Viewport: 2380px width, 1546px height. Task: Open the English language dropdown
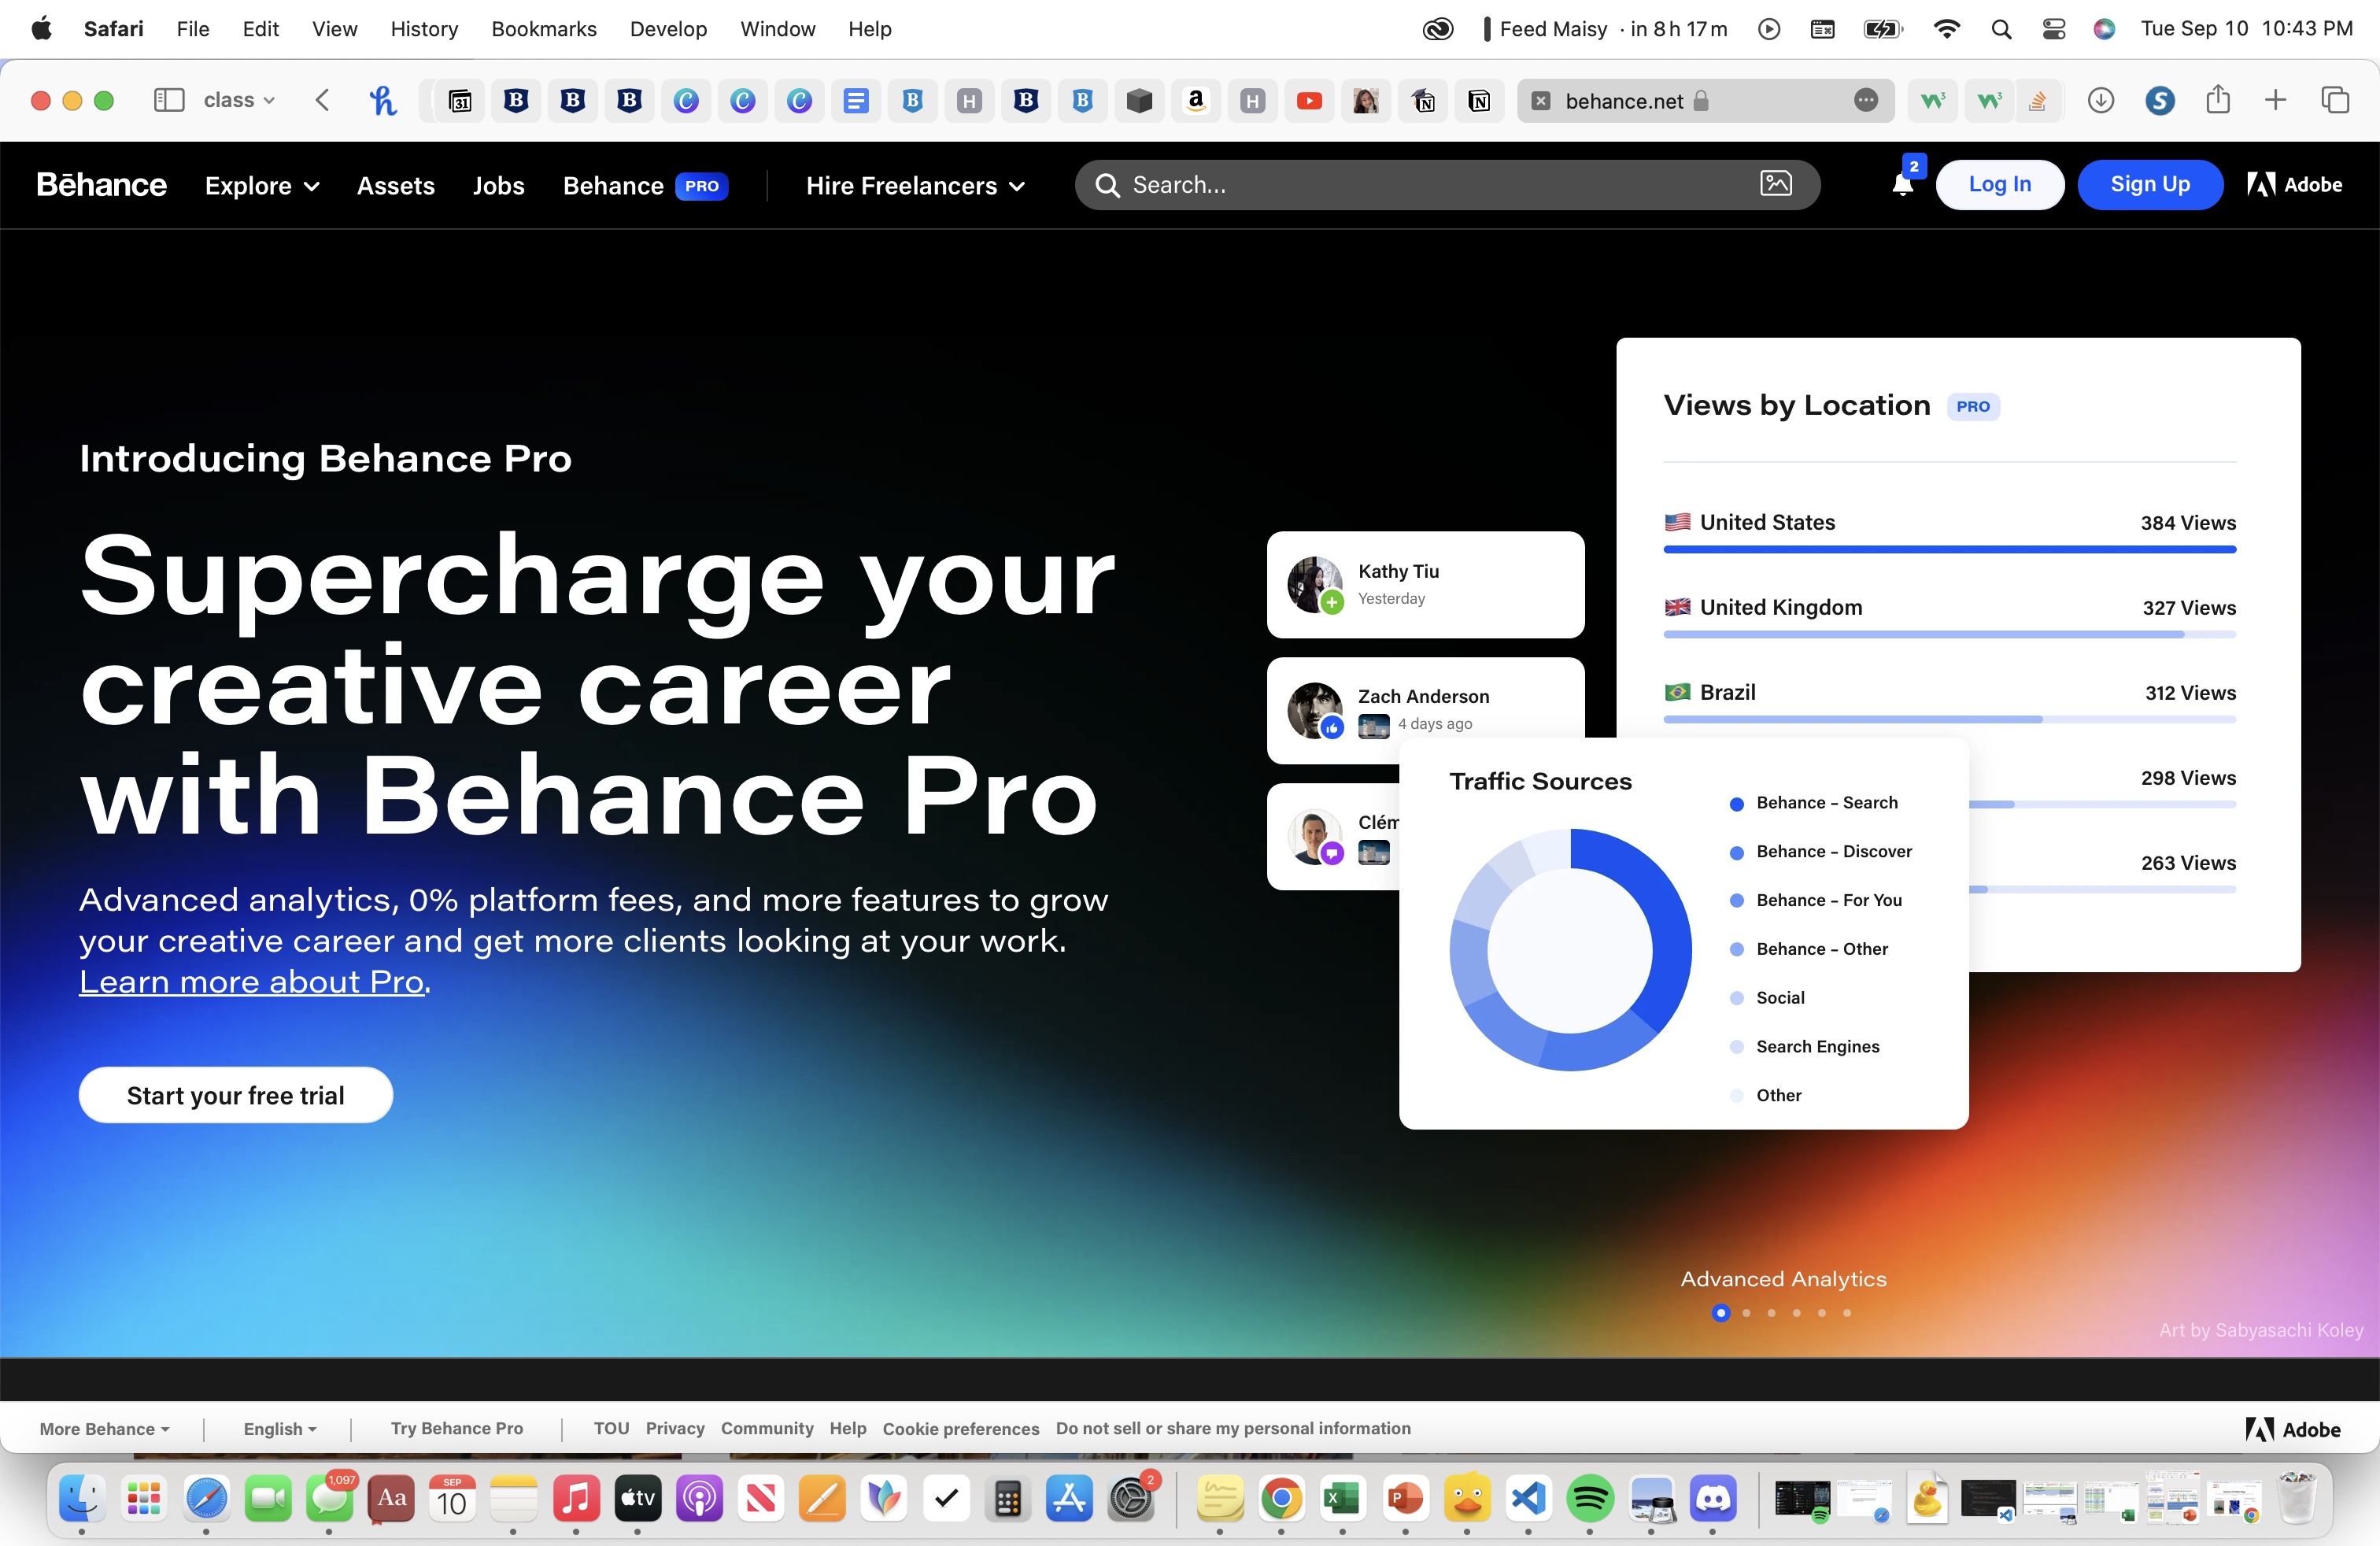point(280,1429)
